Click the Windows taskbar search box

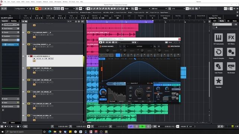coord(24,132)
